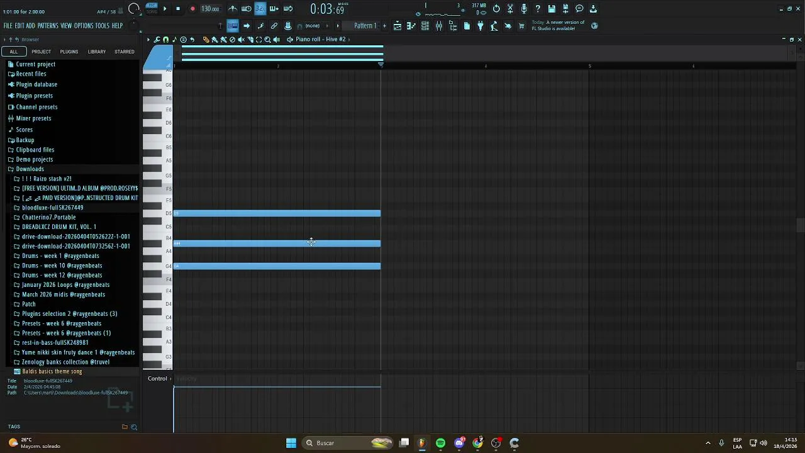This screenshot has width=805, height=453.
Task: Select the Delete tool in piano roll
Action: click(x=233, y=39)
